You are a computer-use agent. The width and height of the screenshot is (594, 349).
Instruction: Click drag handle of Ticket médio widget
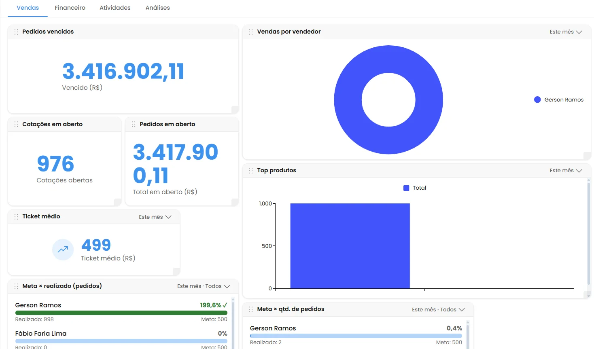[x=16, y=217]
